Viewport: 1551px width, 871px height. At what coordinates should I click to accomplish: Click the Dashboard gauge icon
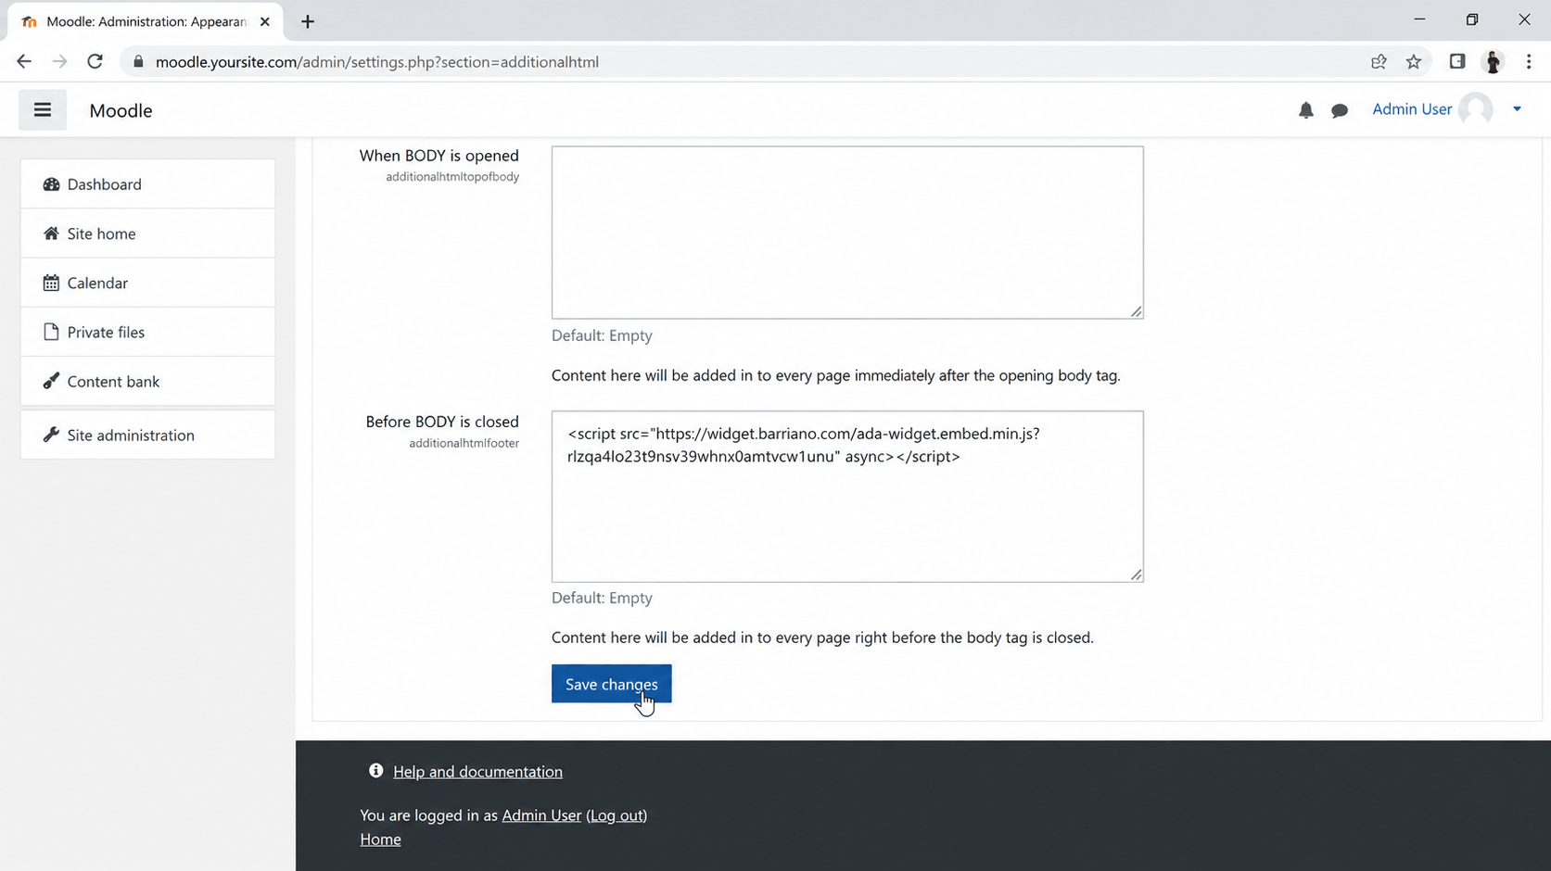(51, 183)
